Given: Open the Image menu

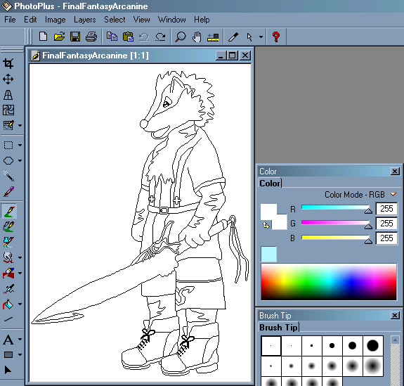Looking at the screenshot, I should point(55,20).
